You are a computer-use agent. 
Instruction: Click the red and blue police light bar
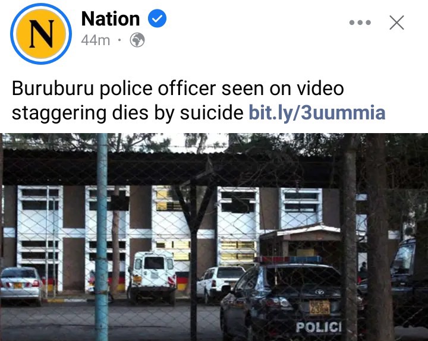(288, 260)
